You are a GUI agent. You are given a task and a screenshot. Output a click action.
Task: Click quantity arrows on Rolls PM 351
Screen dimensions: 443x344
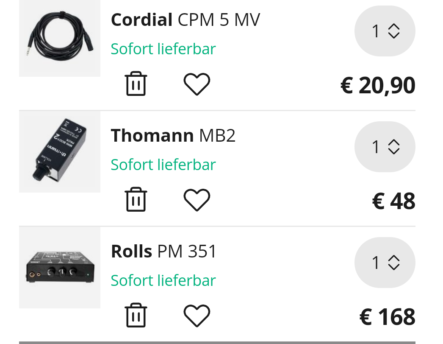click(x=394, y=263)
